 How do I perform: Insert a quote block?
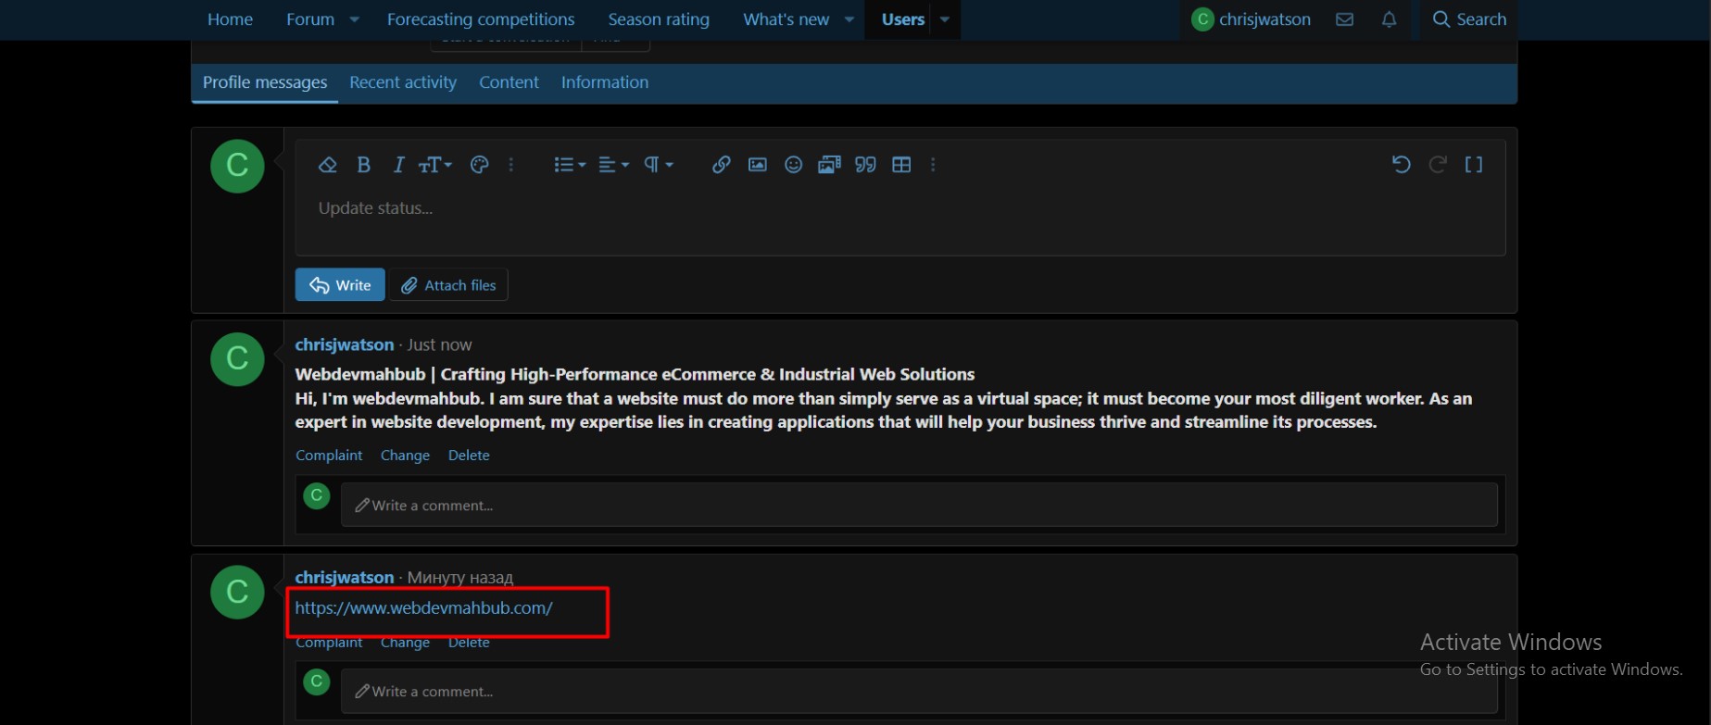coord(865,165)
